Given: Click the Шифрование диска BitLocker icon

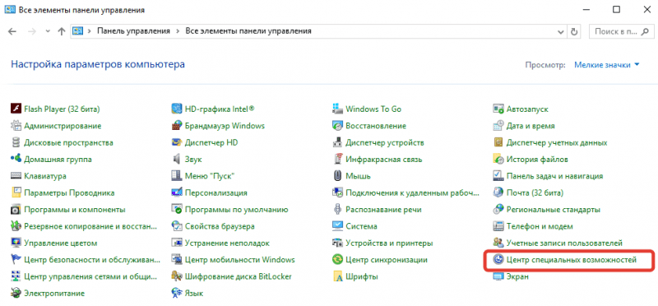Looking at the screenshot, I should pyautogui.click(x=177, y=276).
